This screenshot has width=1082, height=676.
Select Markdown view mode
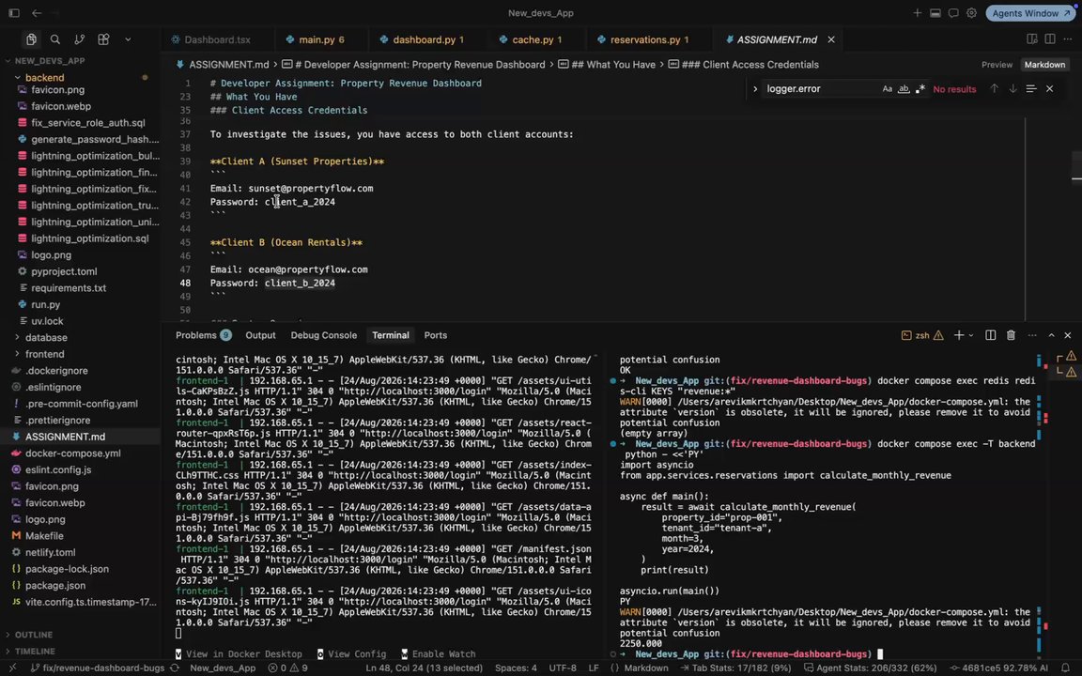click(x=1044, y=64)
